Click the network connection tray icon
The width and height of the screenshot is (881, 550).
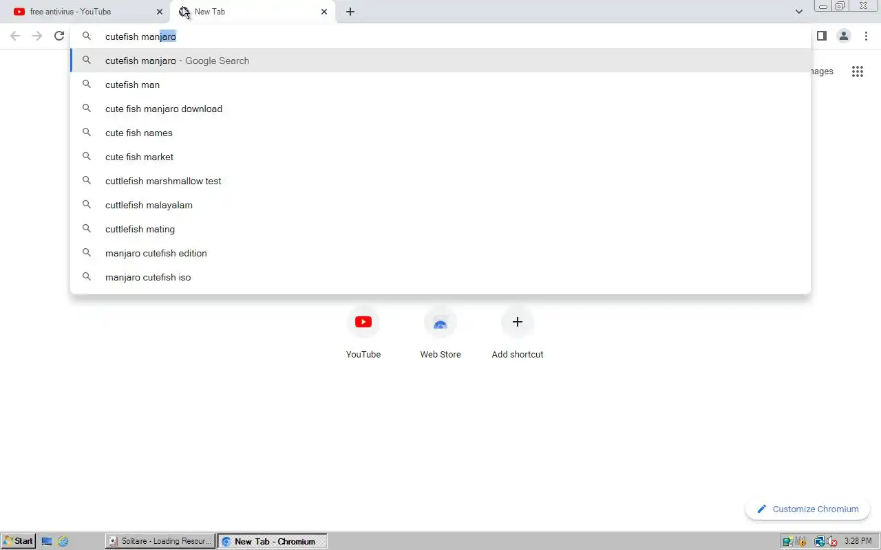819,541
